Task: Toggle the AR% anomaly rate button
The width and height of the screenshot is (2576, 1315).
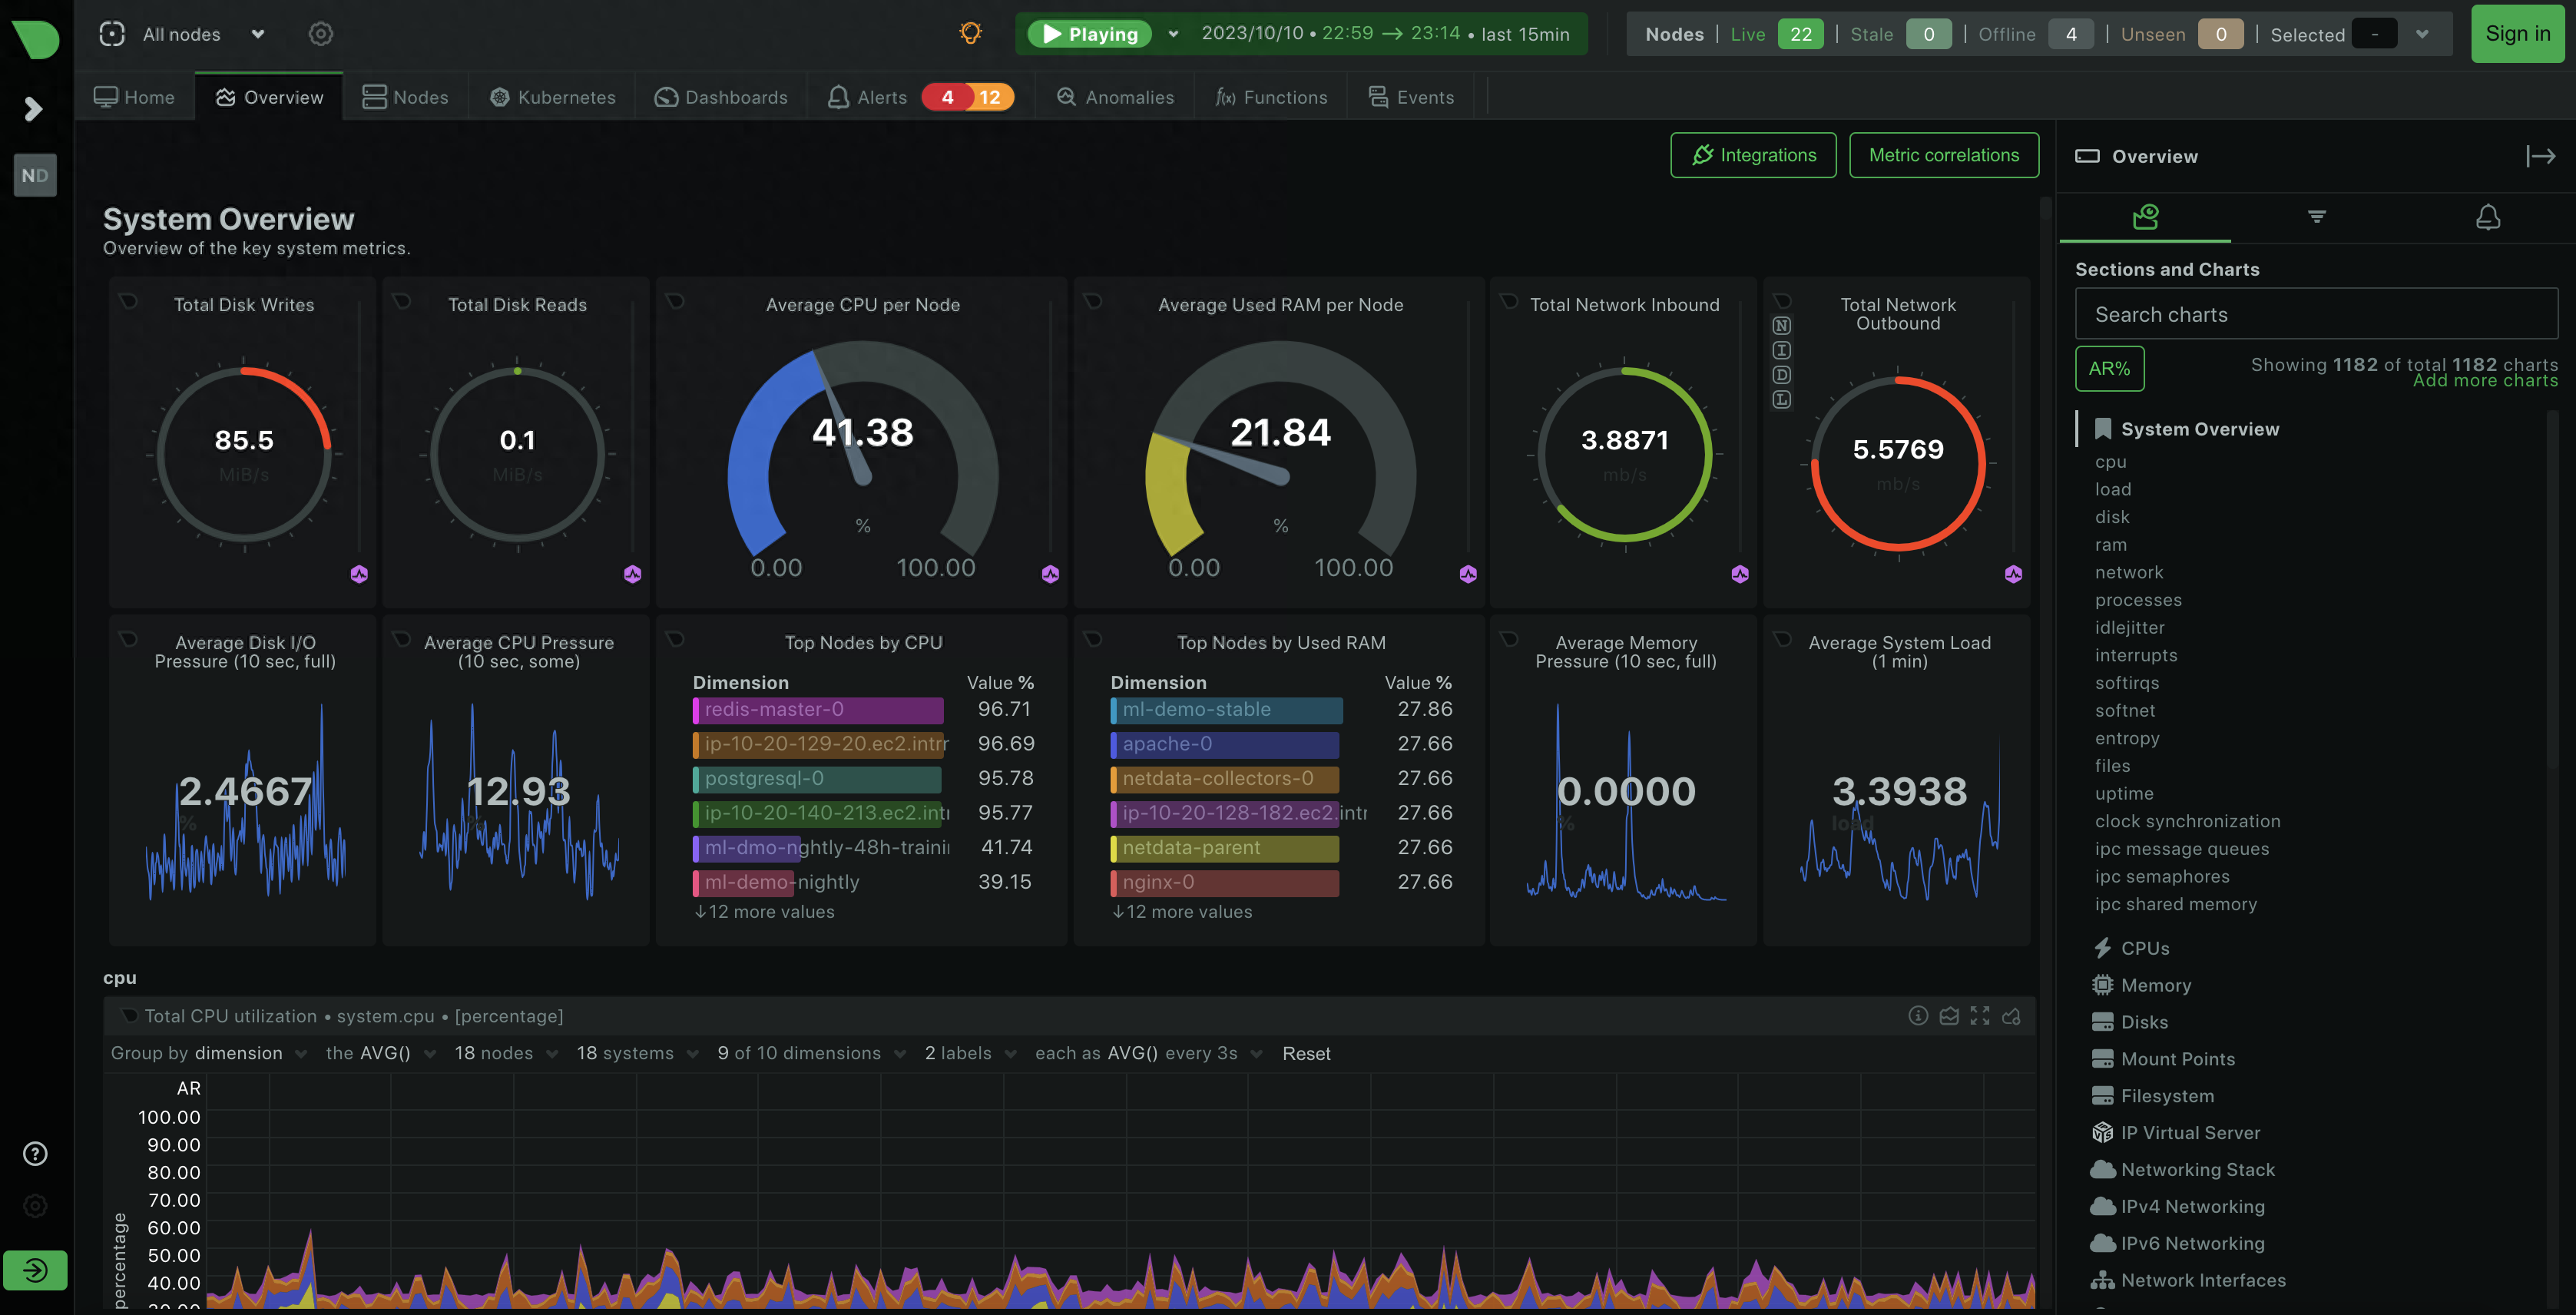Action: 2109,368
